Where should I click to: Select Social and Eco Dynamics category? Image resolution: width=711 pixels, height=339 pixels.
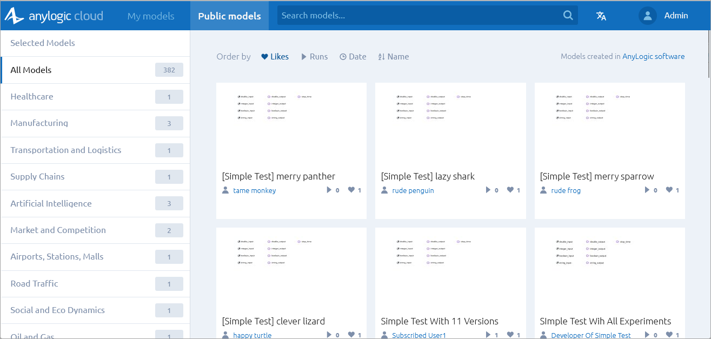[95, 310]
